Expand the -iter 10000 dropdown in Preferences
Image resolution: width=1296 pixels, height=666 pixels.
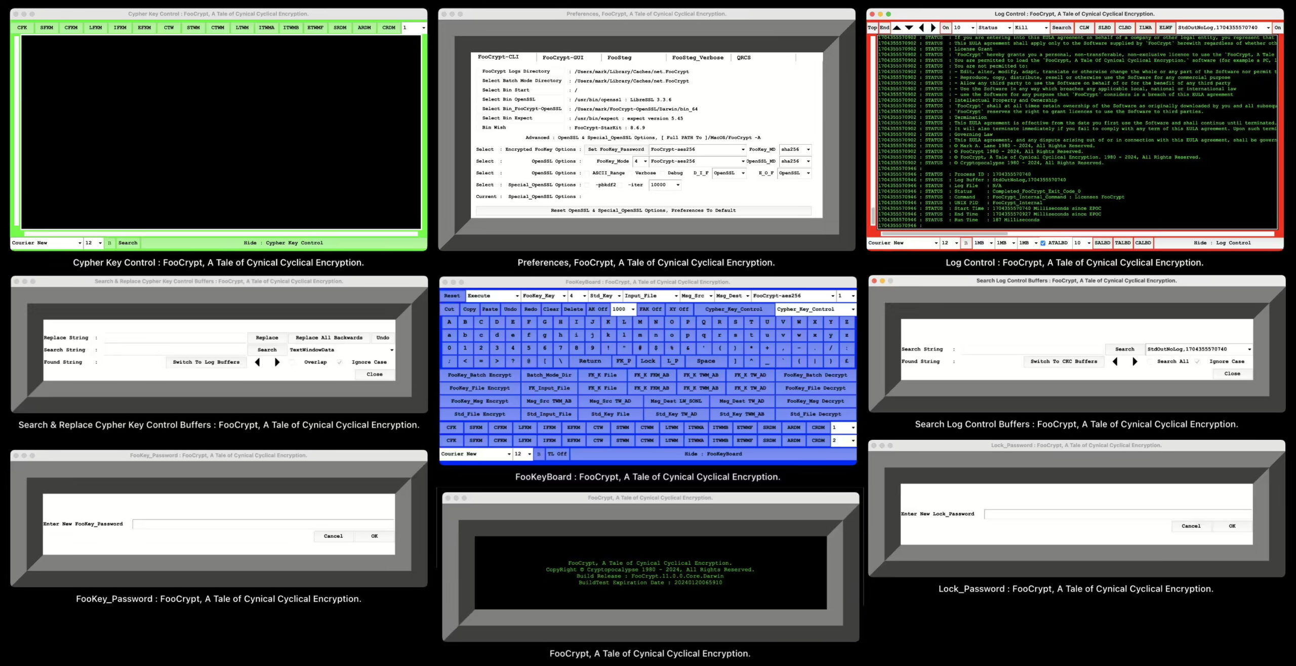[678, 185]
